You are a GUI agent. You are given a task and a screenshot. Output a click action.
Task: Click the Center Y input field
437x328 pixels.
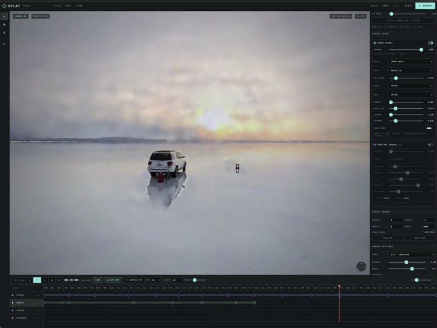pyautogui.click(x=428, y=220)
